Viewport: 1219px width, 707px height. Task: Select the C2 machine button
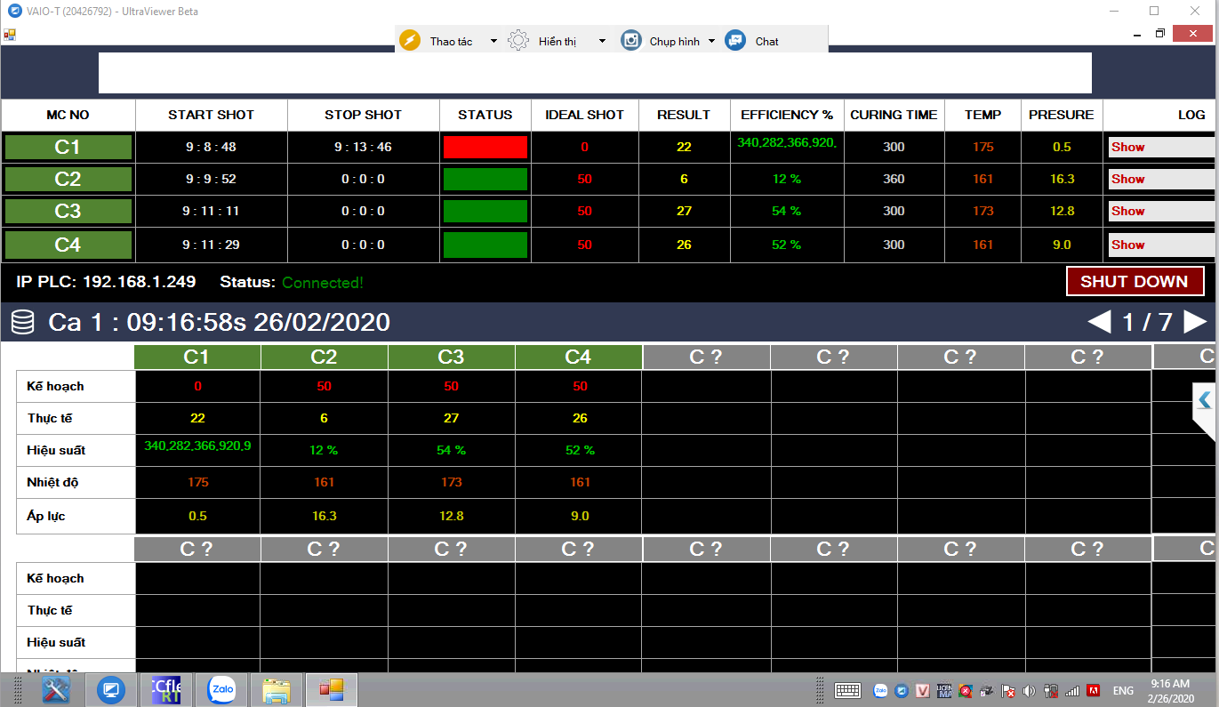pyautogui.click(x=68, y=180)
